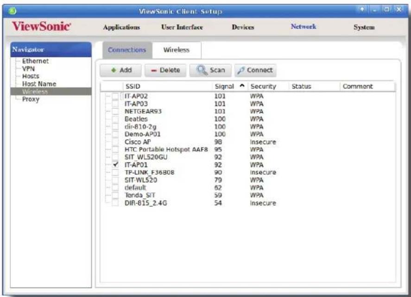
Task: Click the Comment column header
Action: [367, 87]
